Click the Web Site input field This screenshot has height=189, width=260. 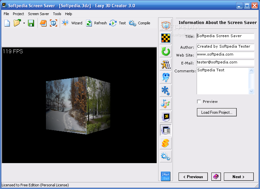click(x=225, y=55)
